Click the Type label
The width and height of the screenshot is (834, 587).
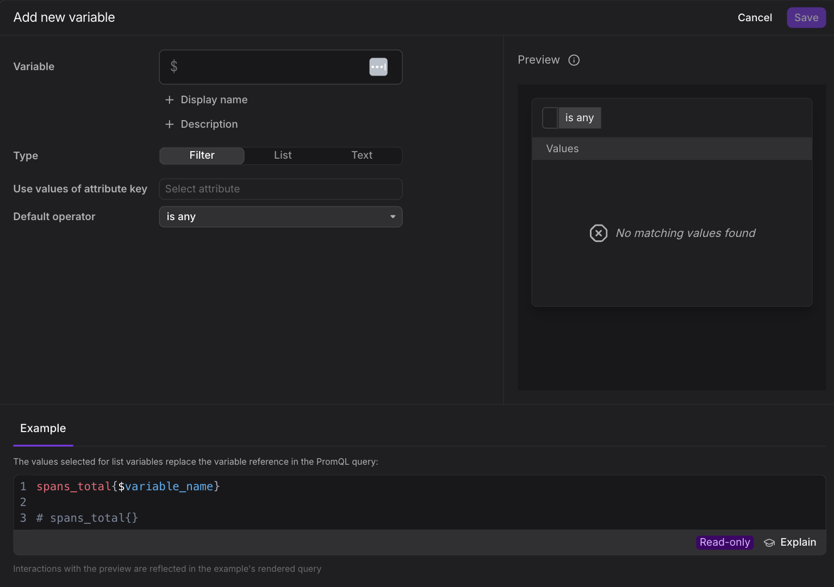[x=26, y=156]
